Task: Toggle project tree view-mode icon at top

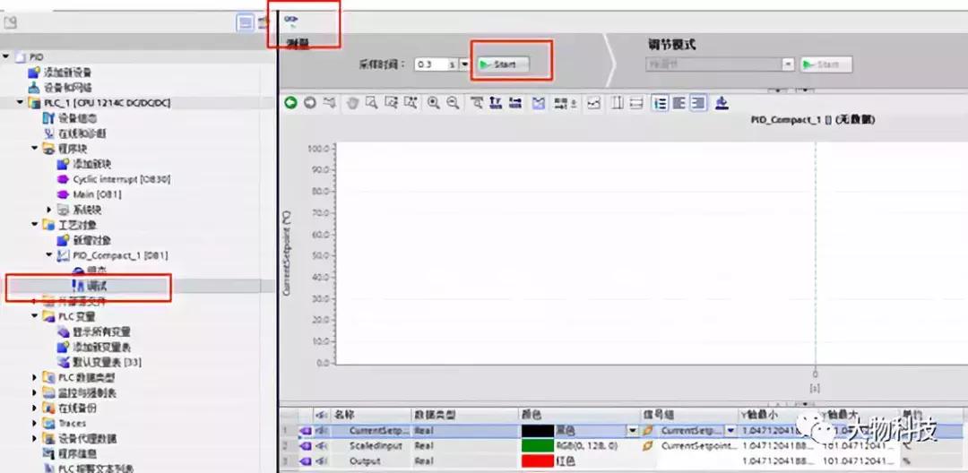Action: (246, 23)
